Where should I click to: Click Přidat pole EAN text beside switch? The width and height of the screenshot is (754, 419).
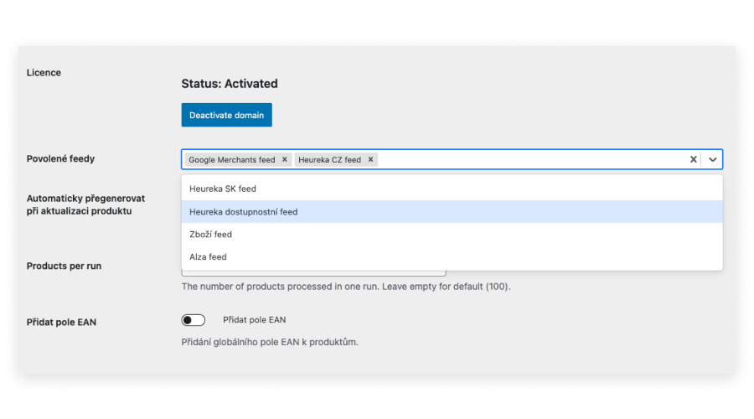point(255,320)
